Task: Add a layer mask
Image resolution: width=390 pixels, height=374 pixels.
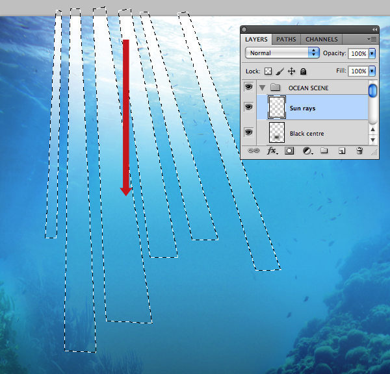Action: coord(289,151)
